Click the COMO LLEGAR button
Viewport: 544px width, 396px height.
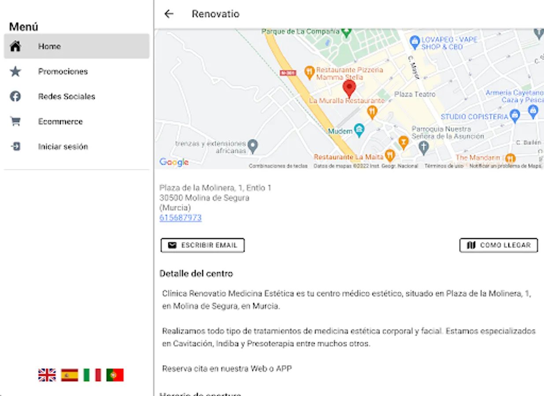tap(499, 246)
